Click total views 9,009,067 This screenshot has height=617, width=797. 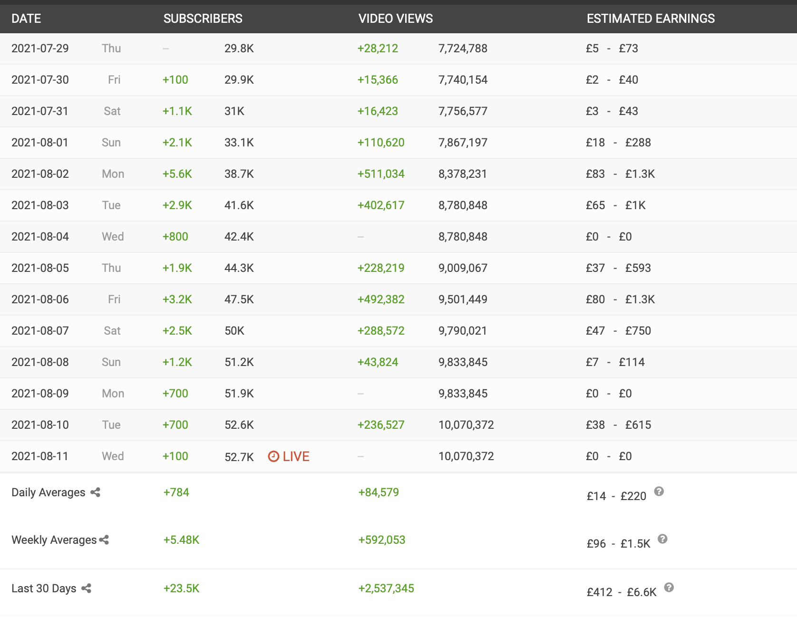pyautogui.click(x=463, y=268)
